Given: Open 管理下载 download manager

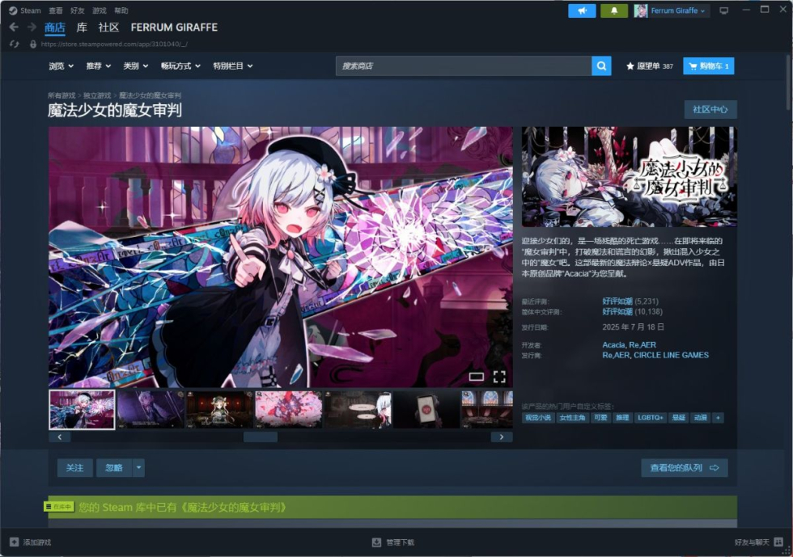Looking at the screenshot, I should (x=396, y=542).
